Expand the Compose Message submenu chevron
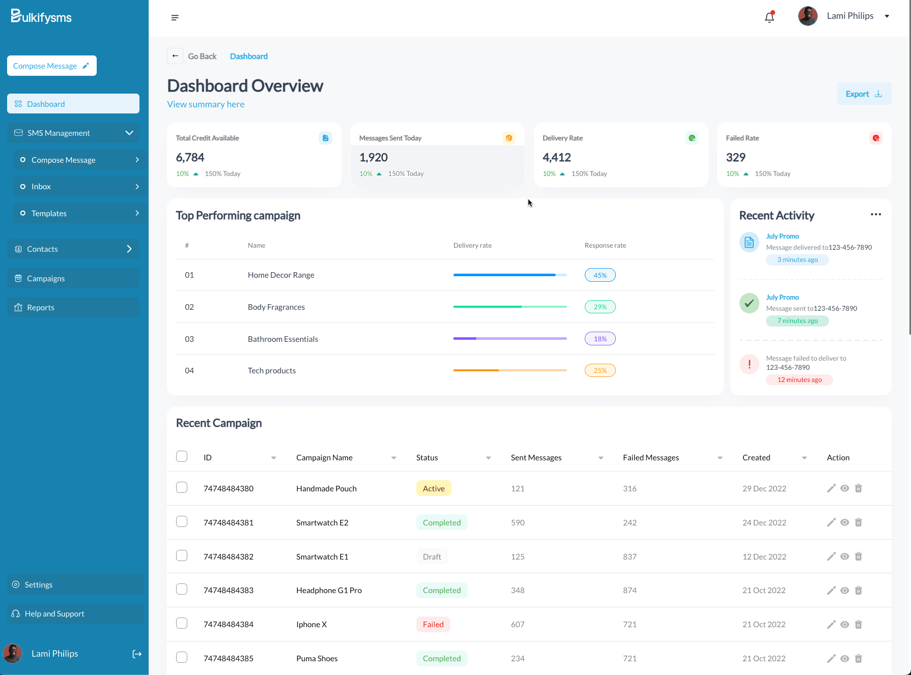The width and height of the screenshot is (911, 675). click(137, 160)
